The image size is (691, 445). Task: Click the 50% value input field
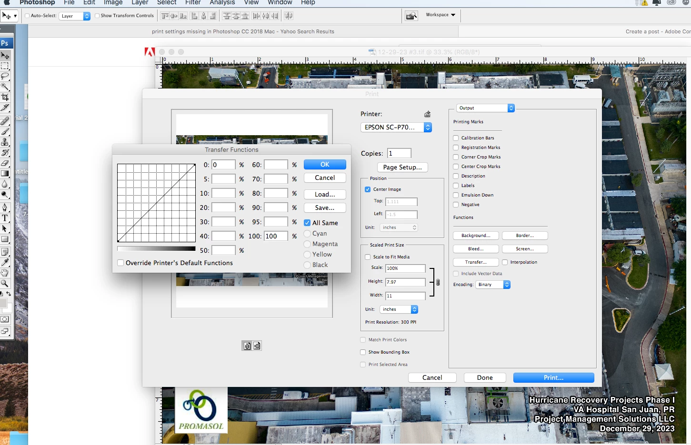(x=223, y=250)
